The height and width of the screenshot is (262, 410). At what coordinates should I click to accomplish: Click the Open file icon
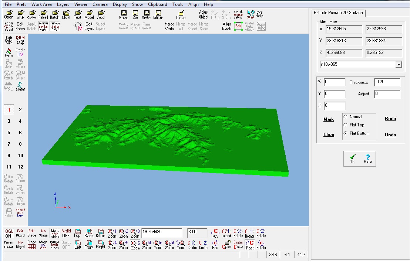tap(9, 15)
